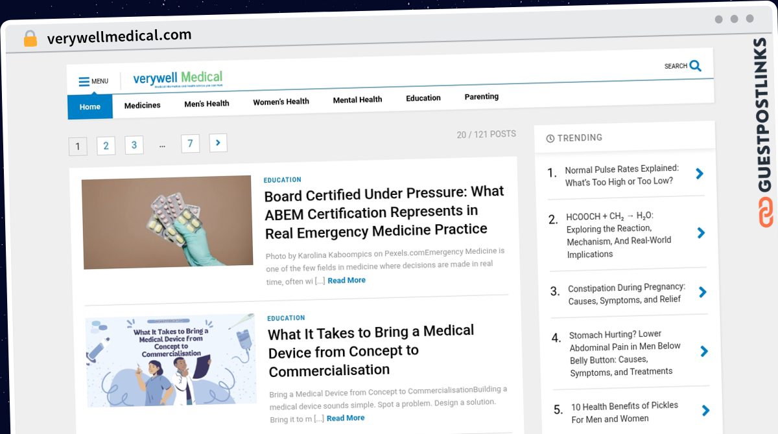Click arrow beside Health Benefits of Pickles
This screenshot has width=778, height=434.
705,410
